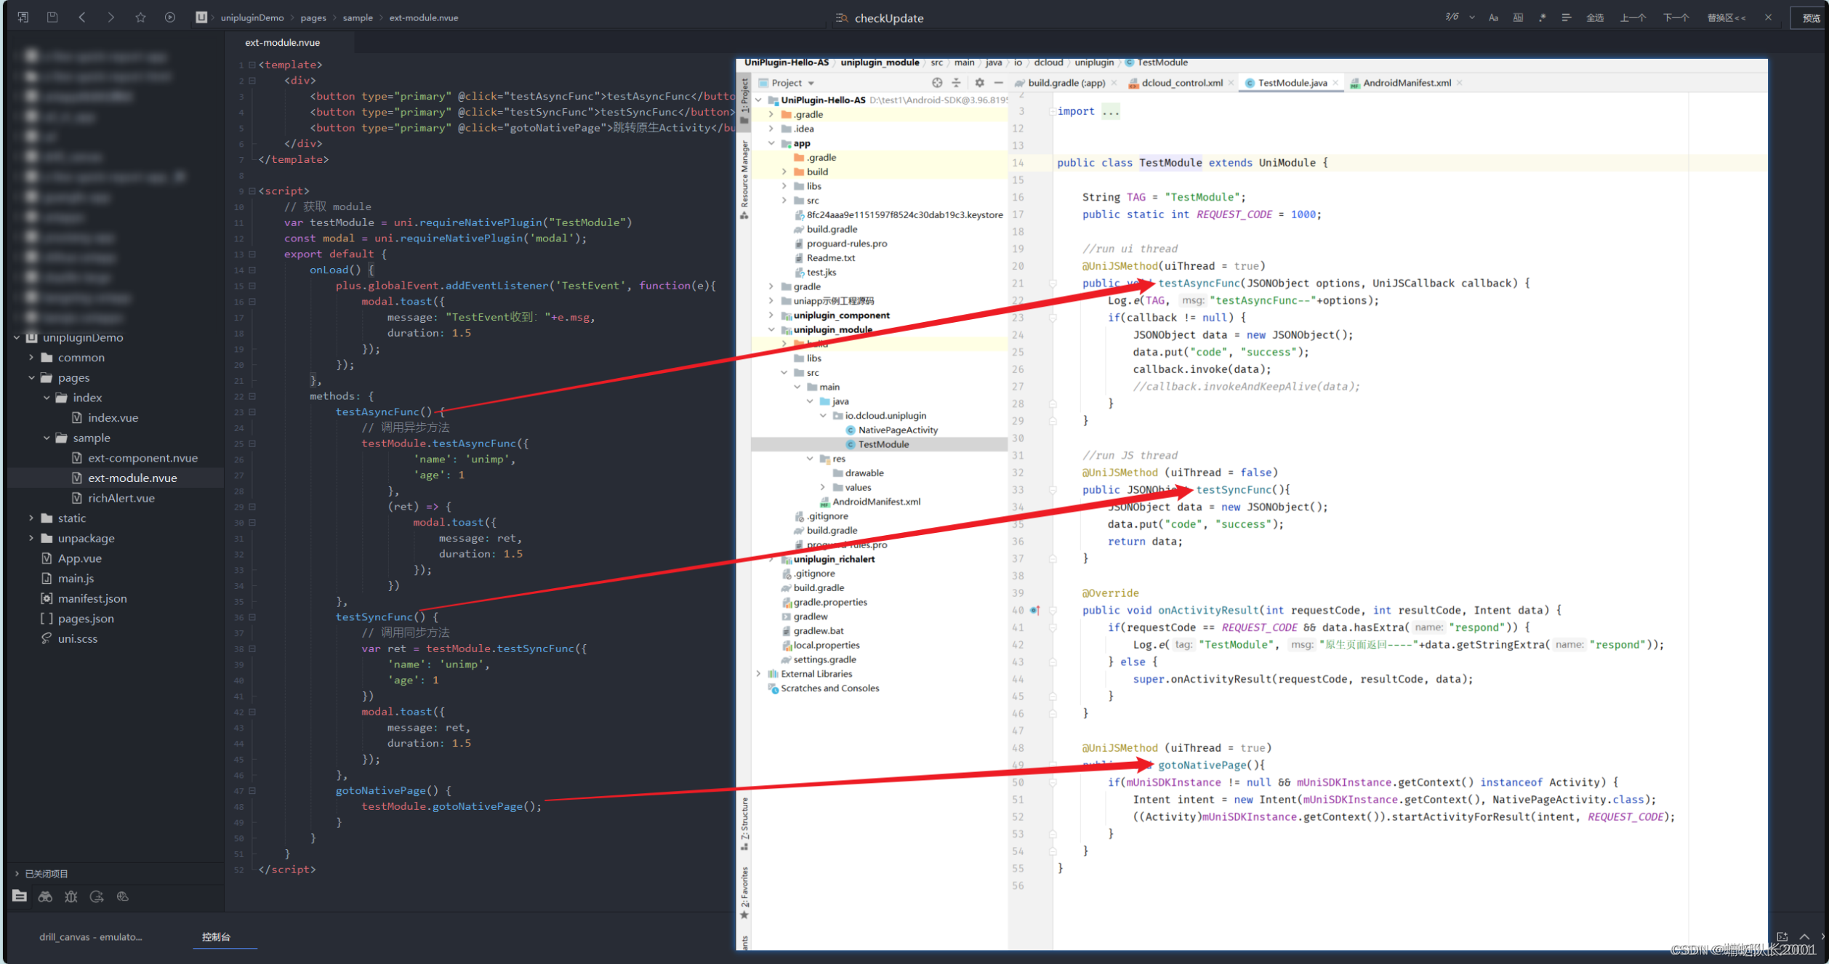Image resolution: width=1829 pixels, height=964 pixels.
Task: Toggle whole word match search option
Action: (x=1518, y=17)
